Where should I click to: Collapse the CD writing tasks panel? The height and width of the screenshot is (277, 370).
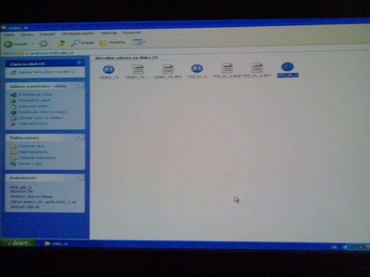79,62
